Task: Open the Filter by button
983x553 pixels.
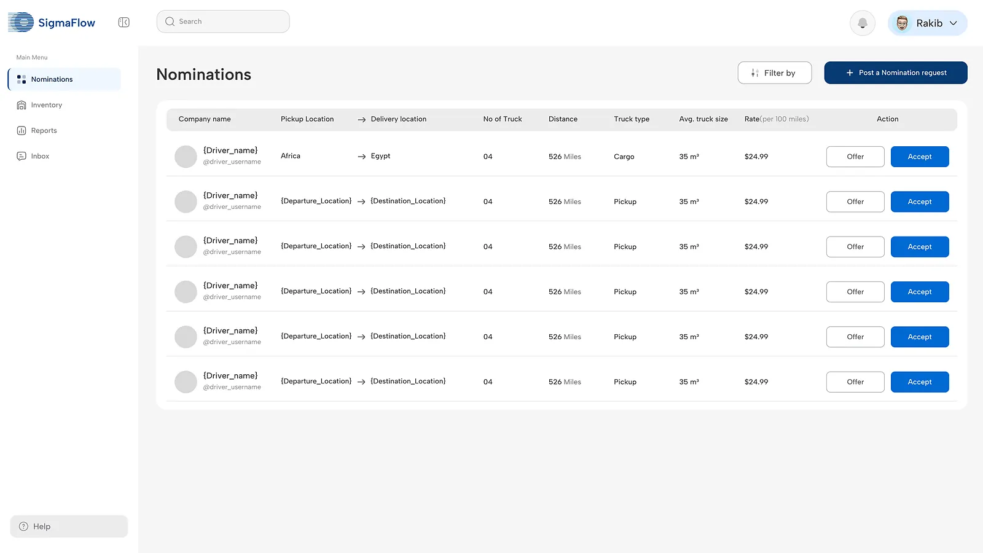Action: pos(775,73)
